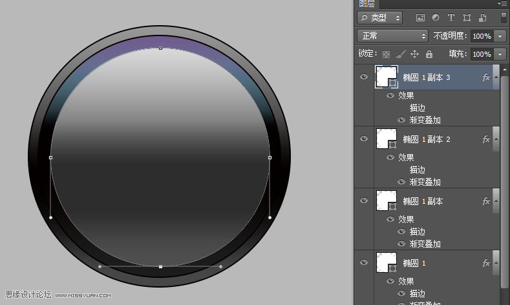Switch to the 图层 panel tab
This screenshot has width=510, height=305.
(367, 4)
